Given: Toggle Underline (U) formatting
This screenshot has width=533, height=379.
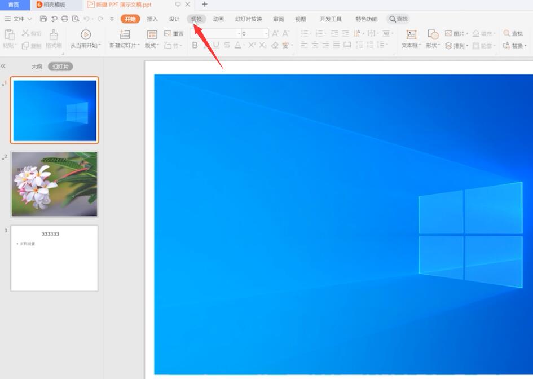Looking at the screenshot, I should tap(216, 45).
